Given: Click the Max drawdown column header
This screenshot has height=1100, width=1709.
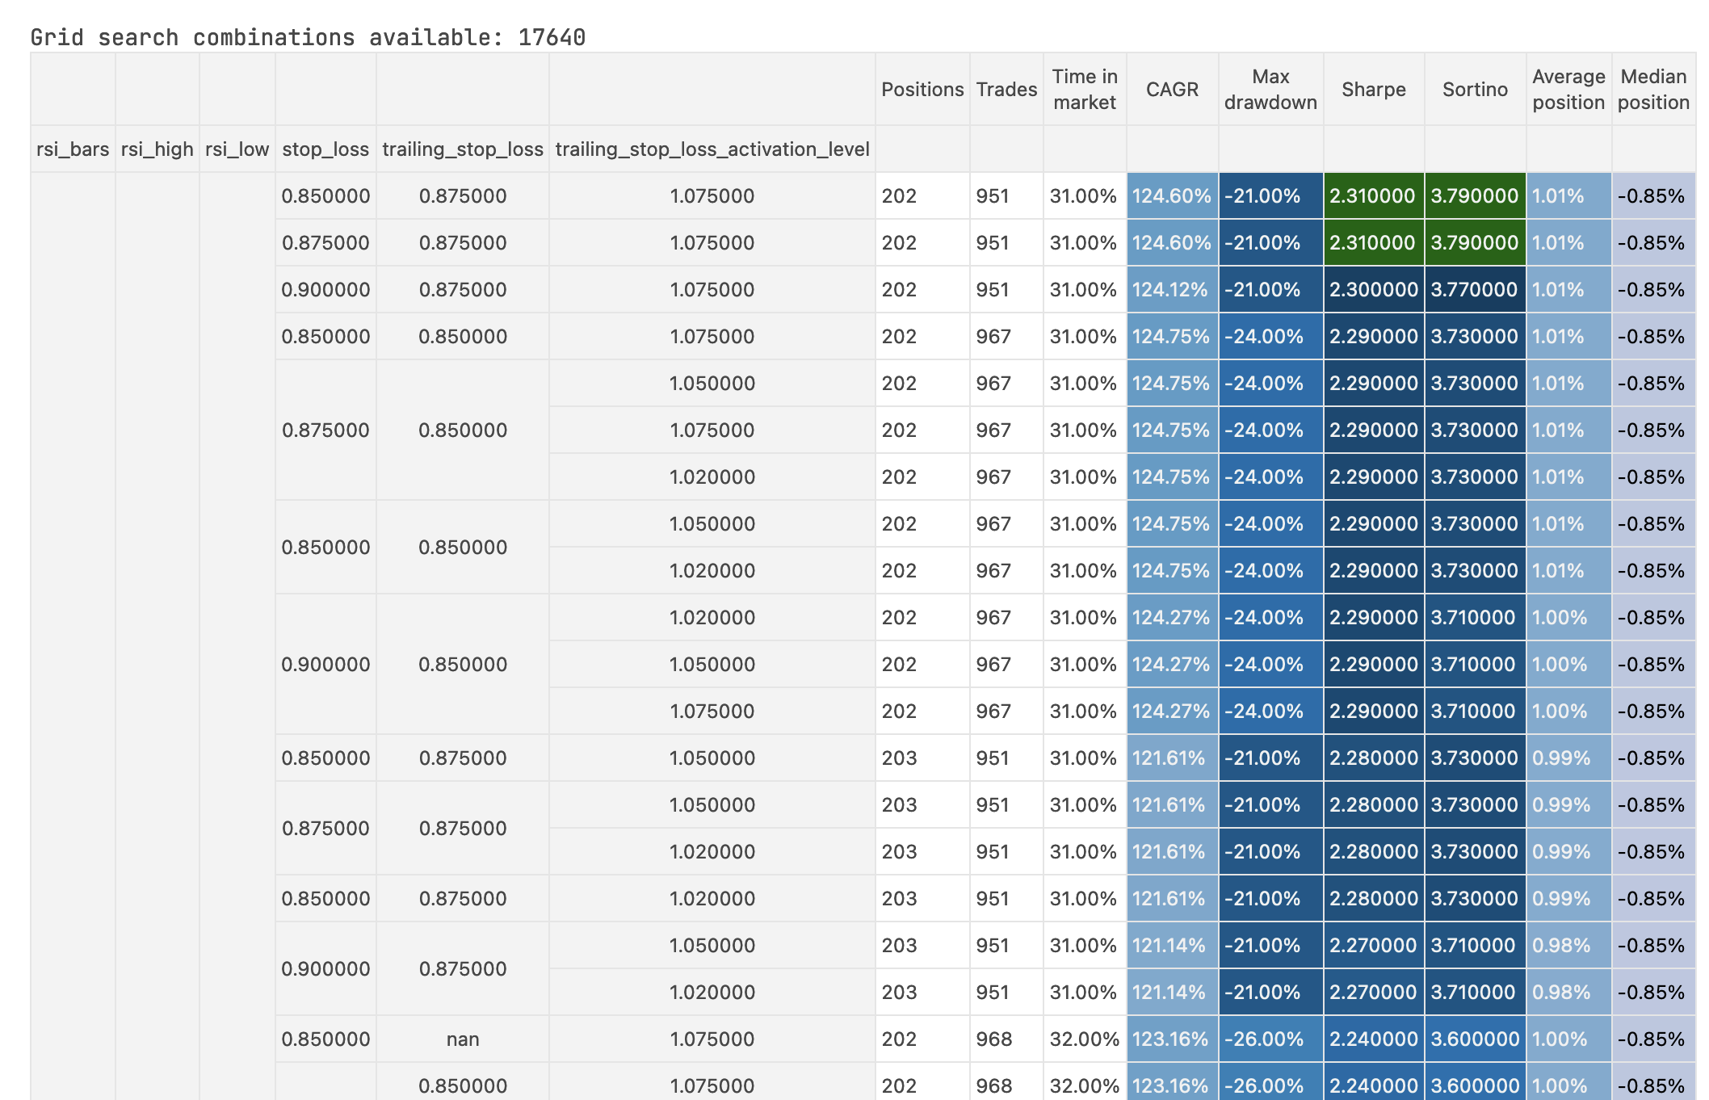Looking at the screenshot, I should coord(1270,90).
